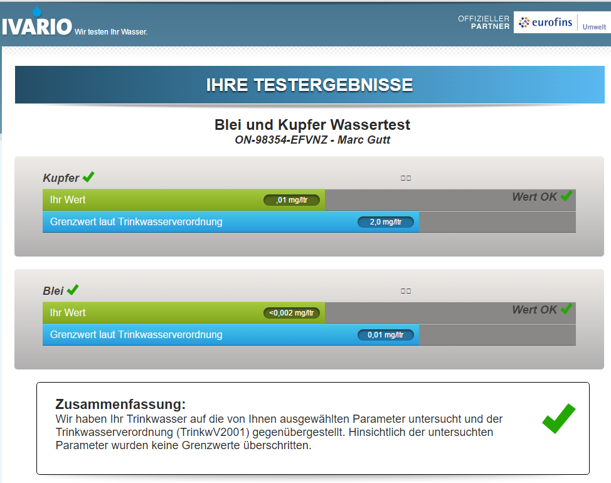Viewport: 611px width, 483px height.
Task: Click the large green checkmark in Zusammenfassung
Action: coord(558,418)
